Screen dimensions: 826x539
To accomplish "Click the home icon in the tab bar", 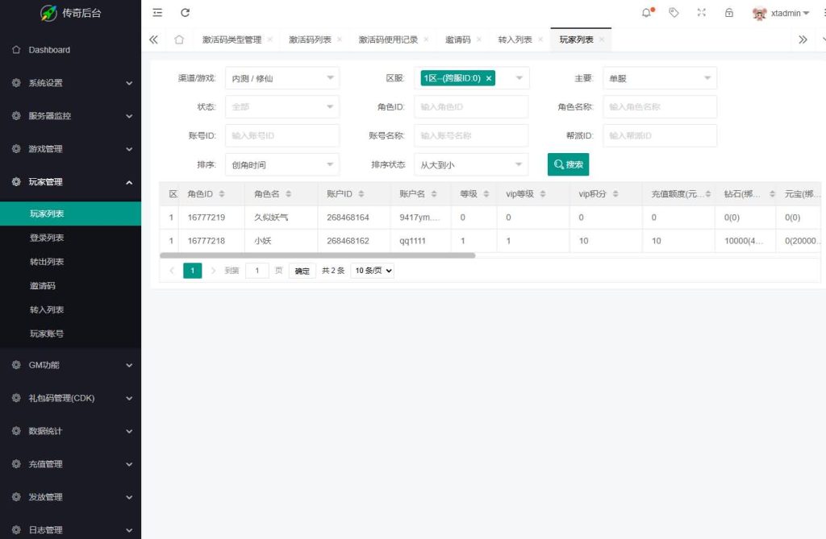I will [x=178, y=39].
